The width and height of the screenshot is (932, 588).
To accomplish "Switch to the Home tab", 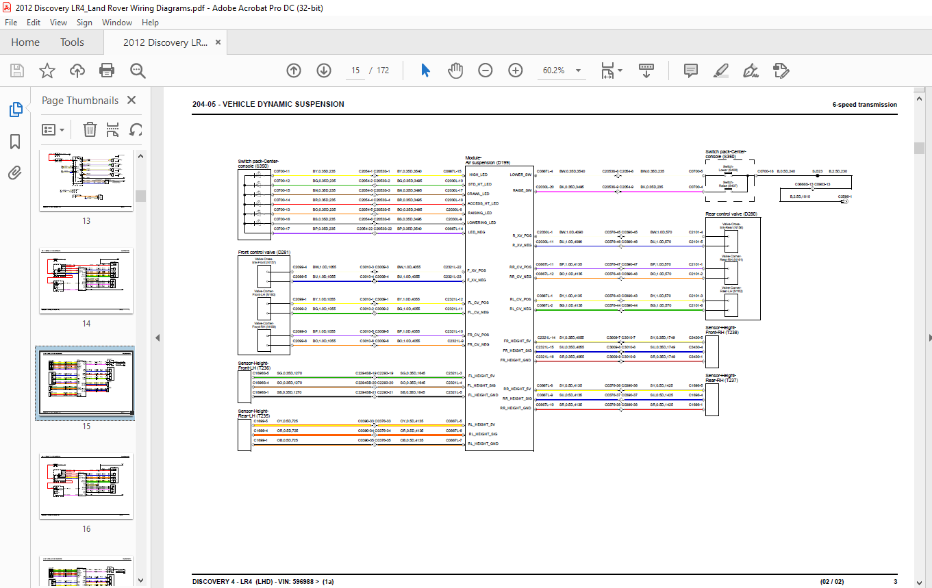I will pos(25,42).
